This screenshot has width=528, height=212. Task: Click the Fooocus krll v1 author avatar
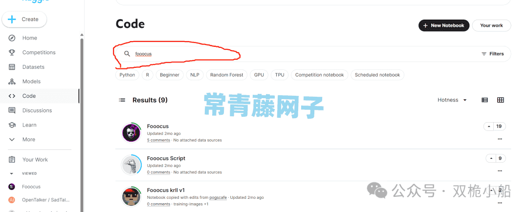(131, 196)
